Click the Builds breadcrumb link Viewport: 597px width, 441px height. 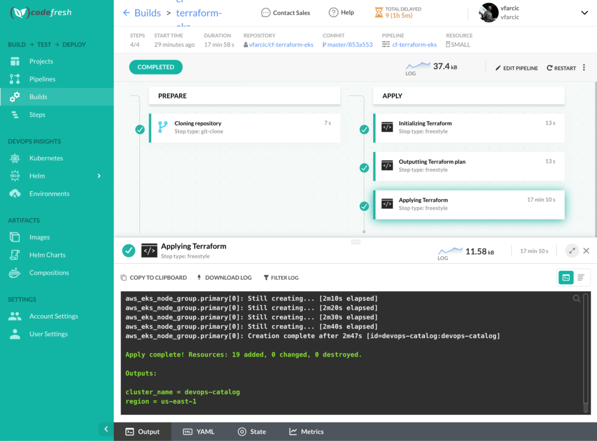pyautogui.click(x=148, y=13)
